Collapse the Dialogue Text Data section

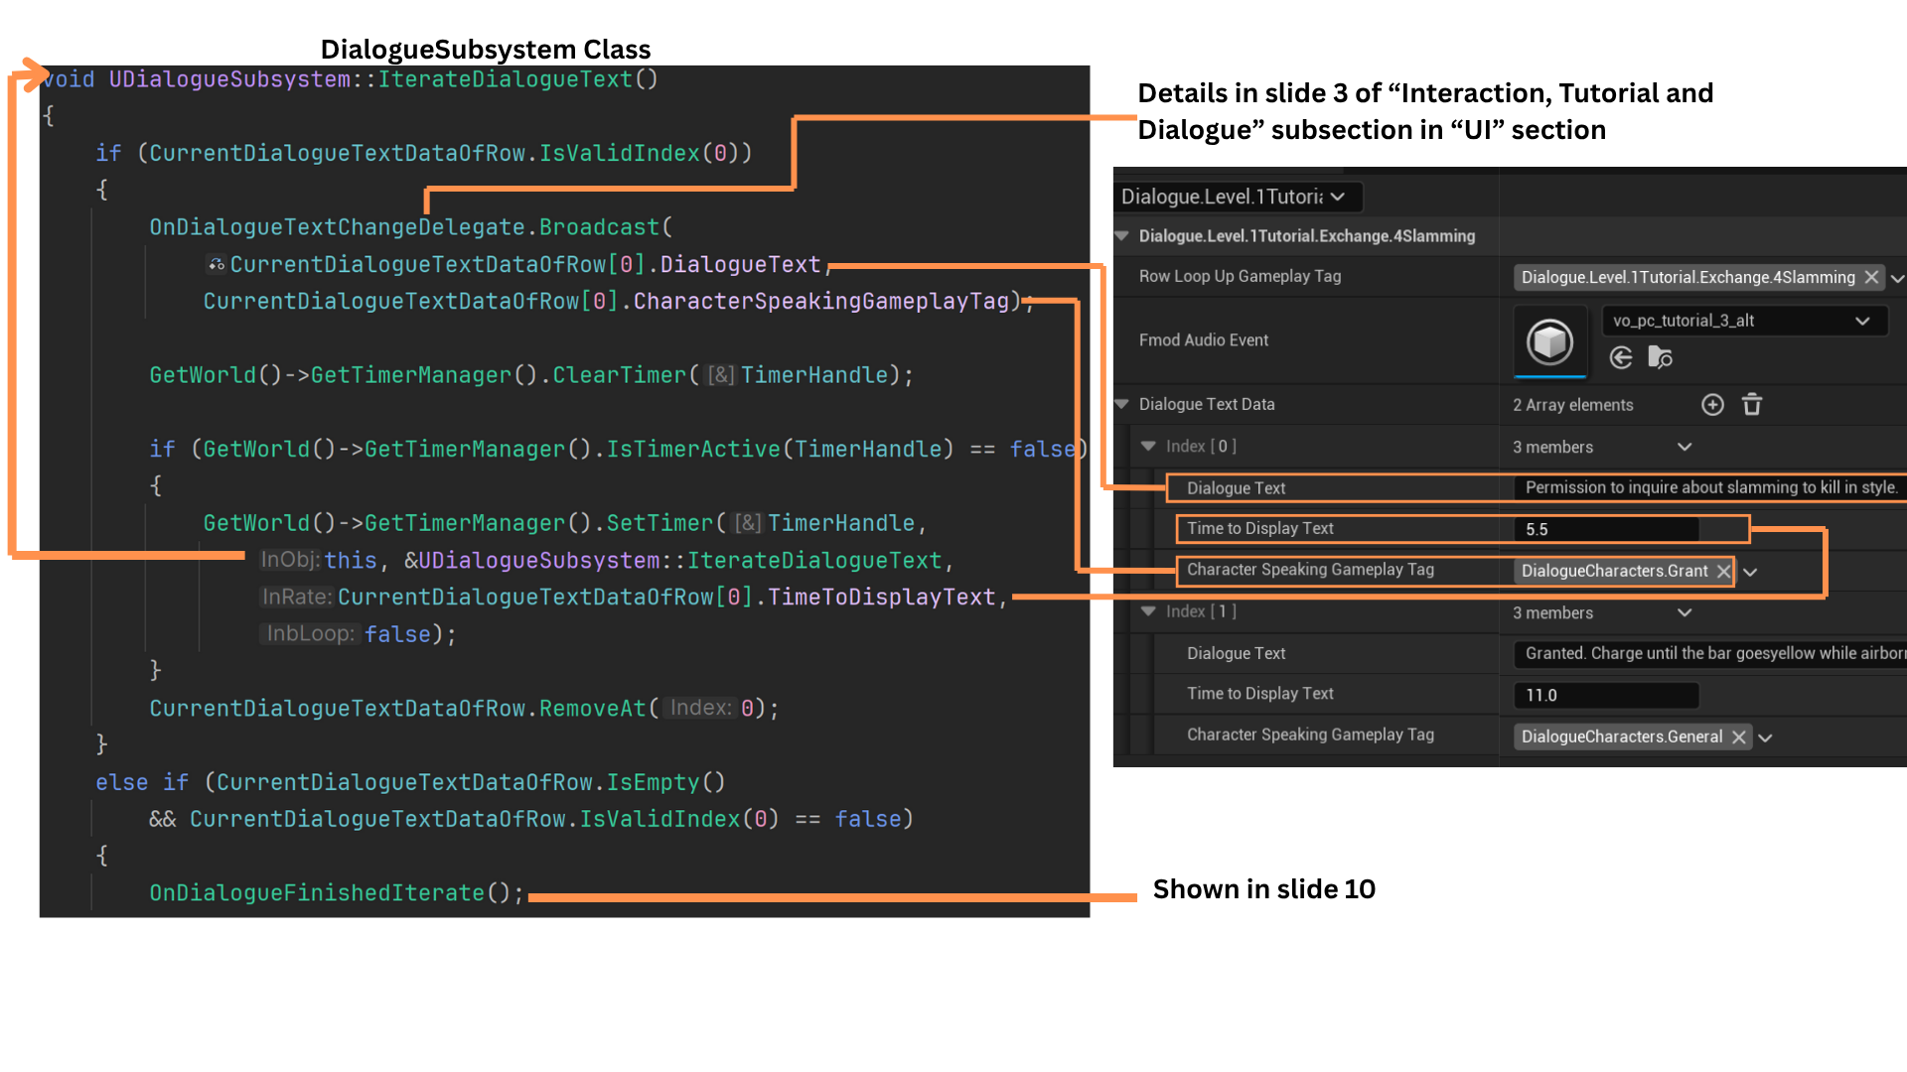(x=1122, y=404)
